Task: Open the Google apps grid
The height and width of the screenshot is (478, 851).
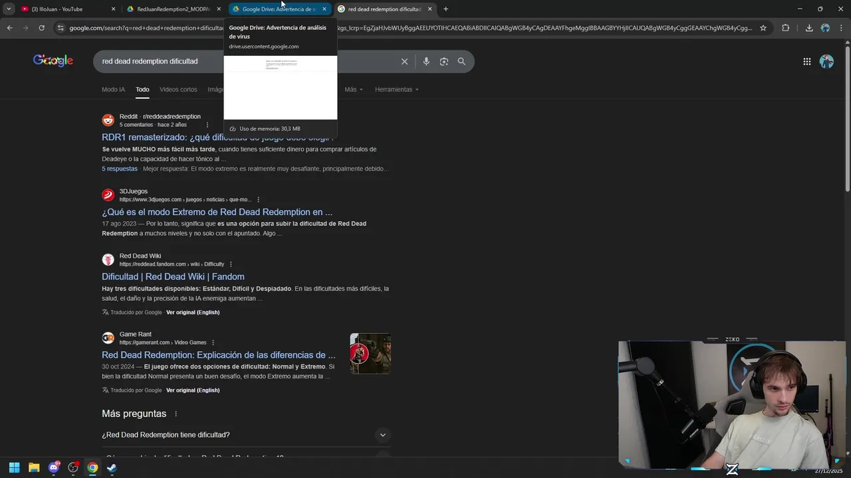Action: pos(806,61)
